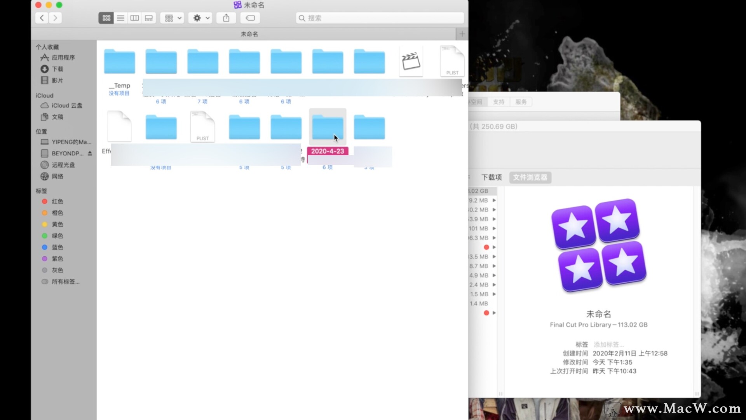Select the red 红色 tag

57,201
